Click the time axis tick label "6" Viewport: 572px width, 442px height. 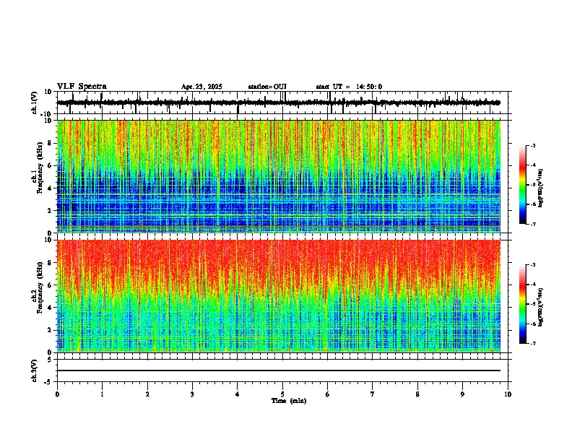tap(328, 394)
